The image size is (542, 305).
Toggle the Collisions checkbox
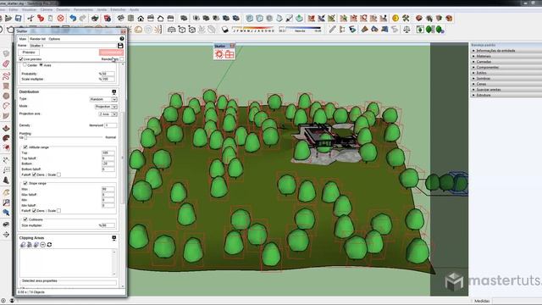click(25, 219)
